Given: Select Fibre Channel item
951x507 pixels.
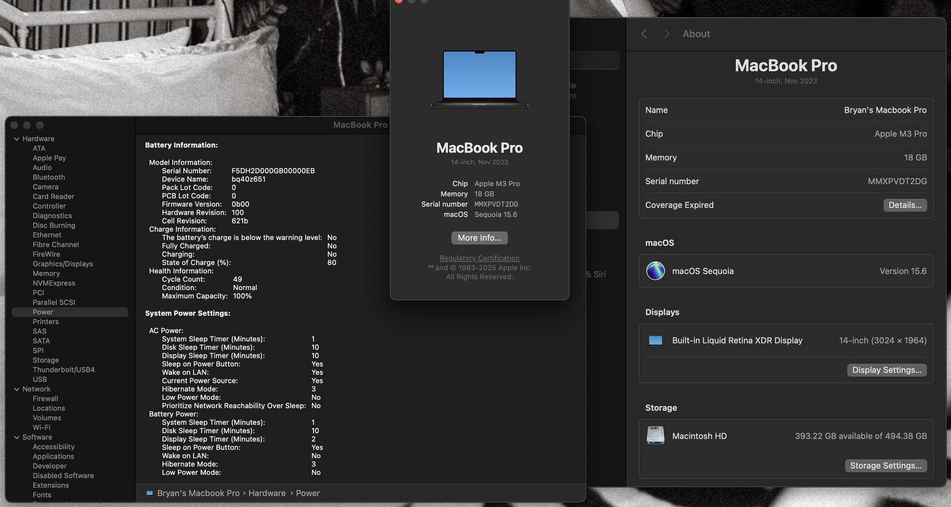Looking at the screenshot, I should (x=55, y=245).
